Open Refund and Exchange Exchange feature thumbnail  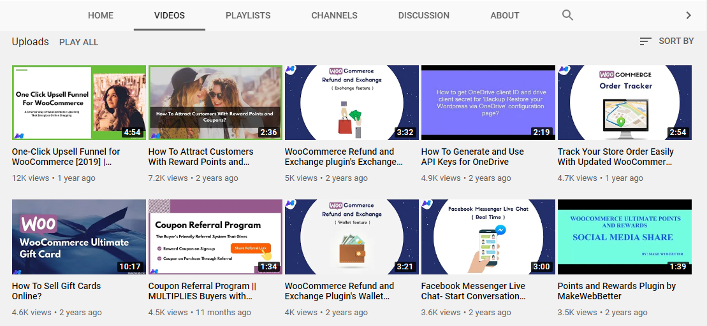352,103
